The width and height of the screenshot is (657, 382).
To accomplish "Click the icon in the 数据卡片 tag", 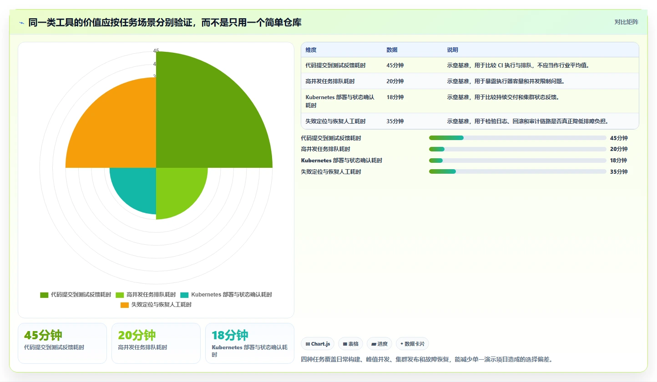I will point(402,344).
